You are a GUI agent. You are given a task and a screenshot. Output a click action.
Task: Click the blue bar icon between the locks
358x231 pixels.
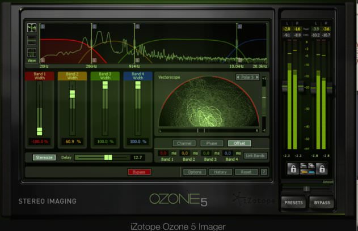coord(311,172)
